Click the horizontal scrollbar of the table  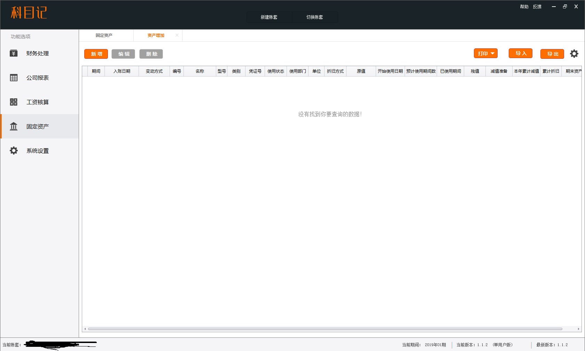pos(325,329)
